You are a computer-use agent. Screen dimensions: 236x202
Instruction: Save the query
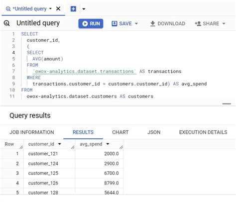[121, 23]
